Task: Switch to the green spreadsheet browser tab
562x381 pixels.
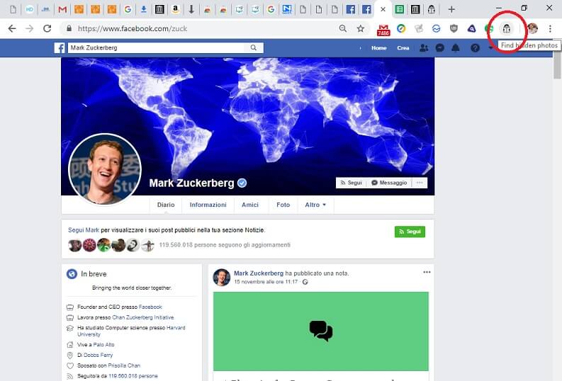Action: click(399, 9)
